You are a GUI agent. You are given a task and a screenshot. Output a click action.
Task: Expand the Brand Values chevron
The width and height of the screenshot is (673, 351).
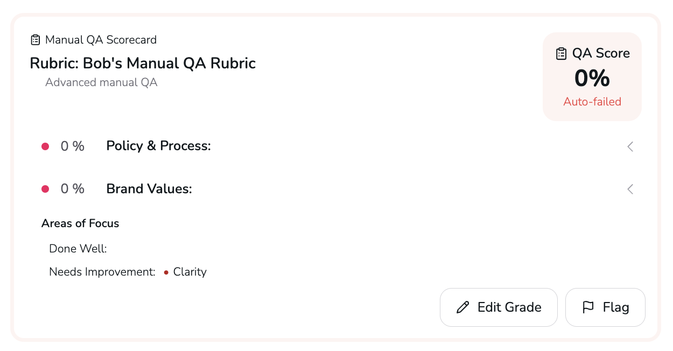[x=630, y=189]
